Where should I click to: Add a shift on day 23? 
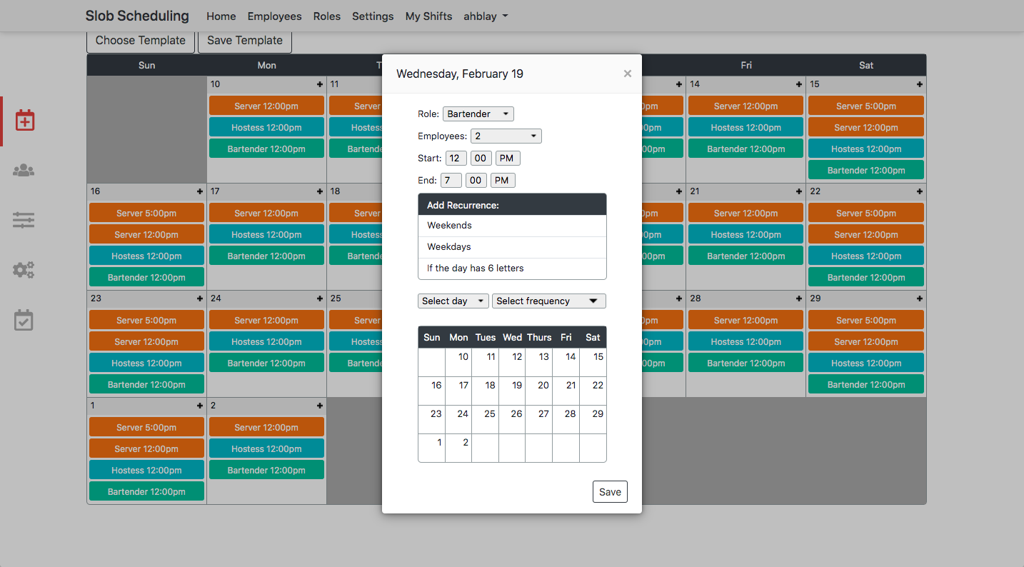[x=200, y=298]
